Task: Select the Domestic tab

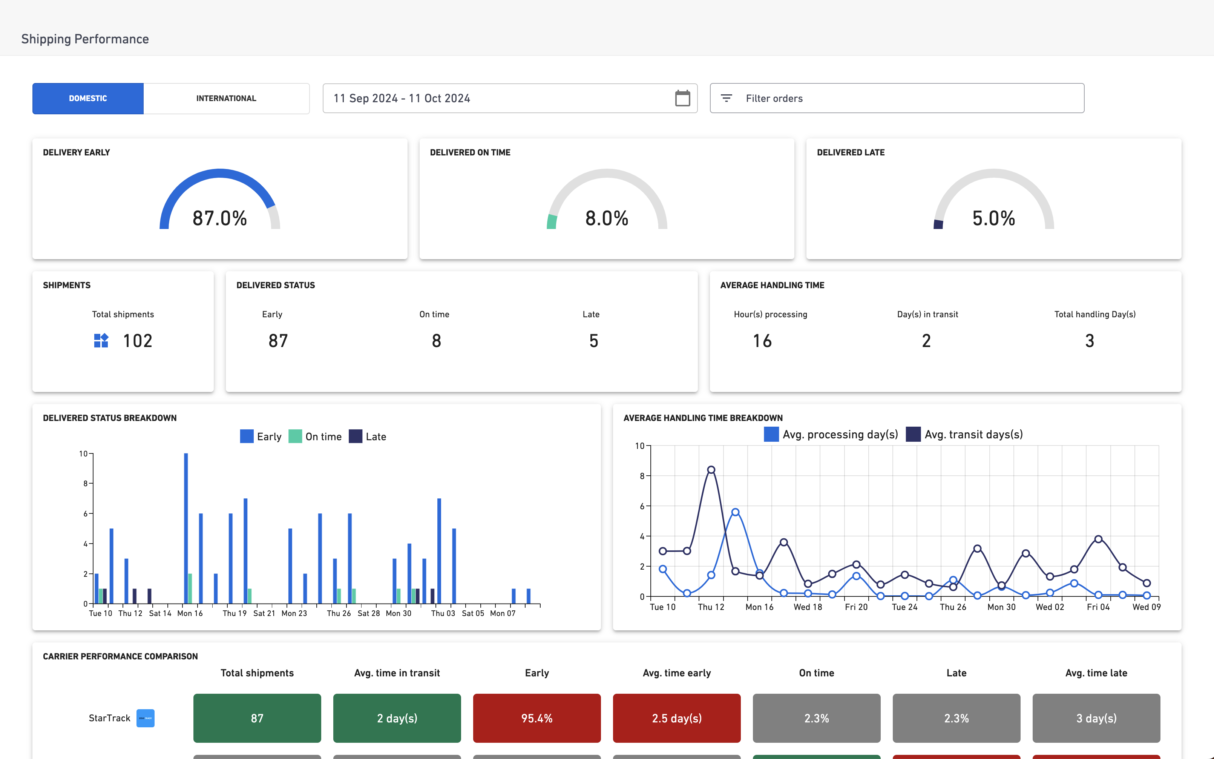Action: (x=88, y=98)
